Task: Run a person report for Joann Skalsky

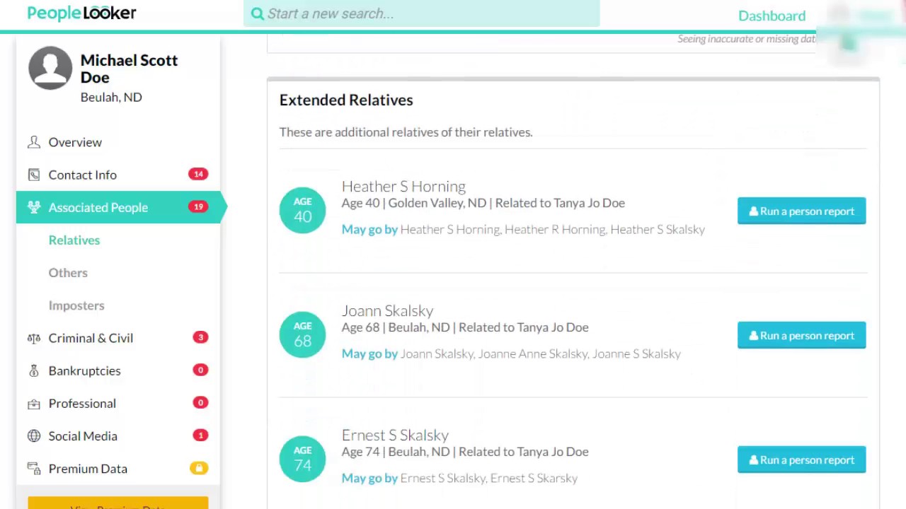Action: 801,335
